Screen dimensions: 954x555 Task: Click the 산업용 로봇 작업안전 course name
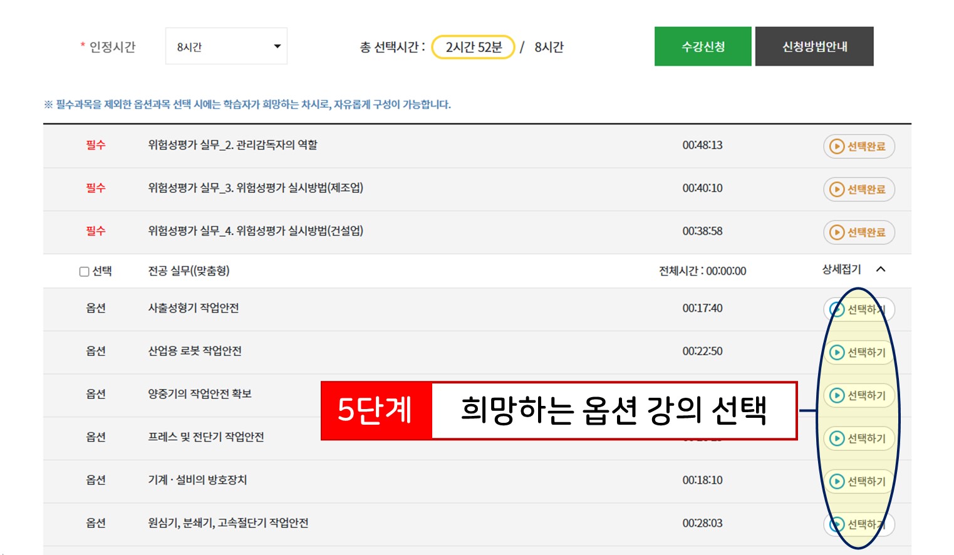click(194, 351)
